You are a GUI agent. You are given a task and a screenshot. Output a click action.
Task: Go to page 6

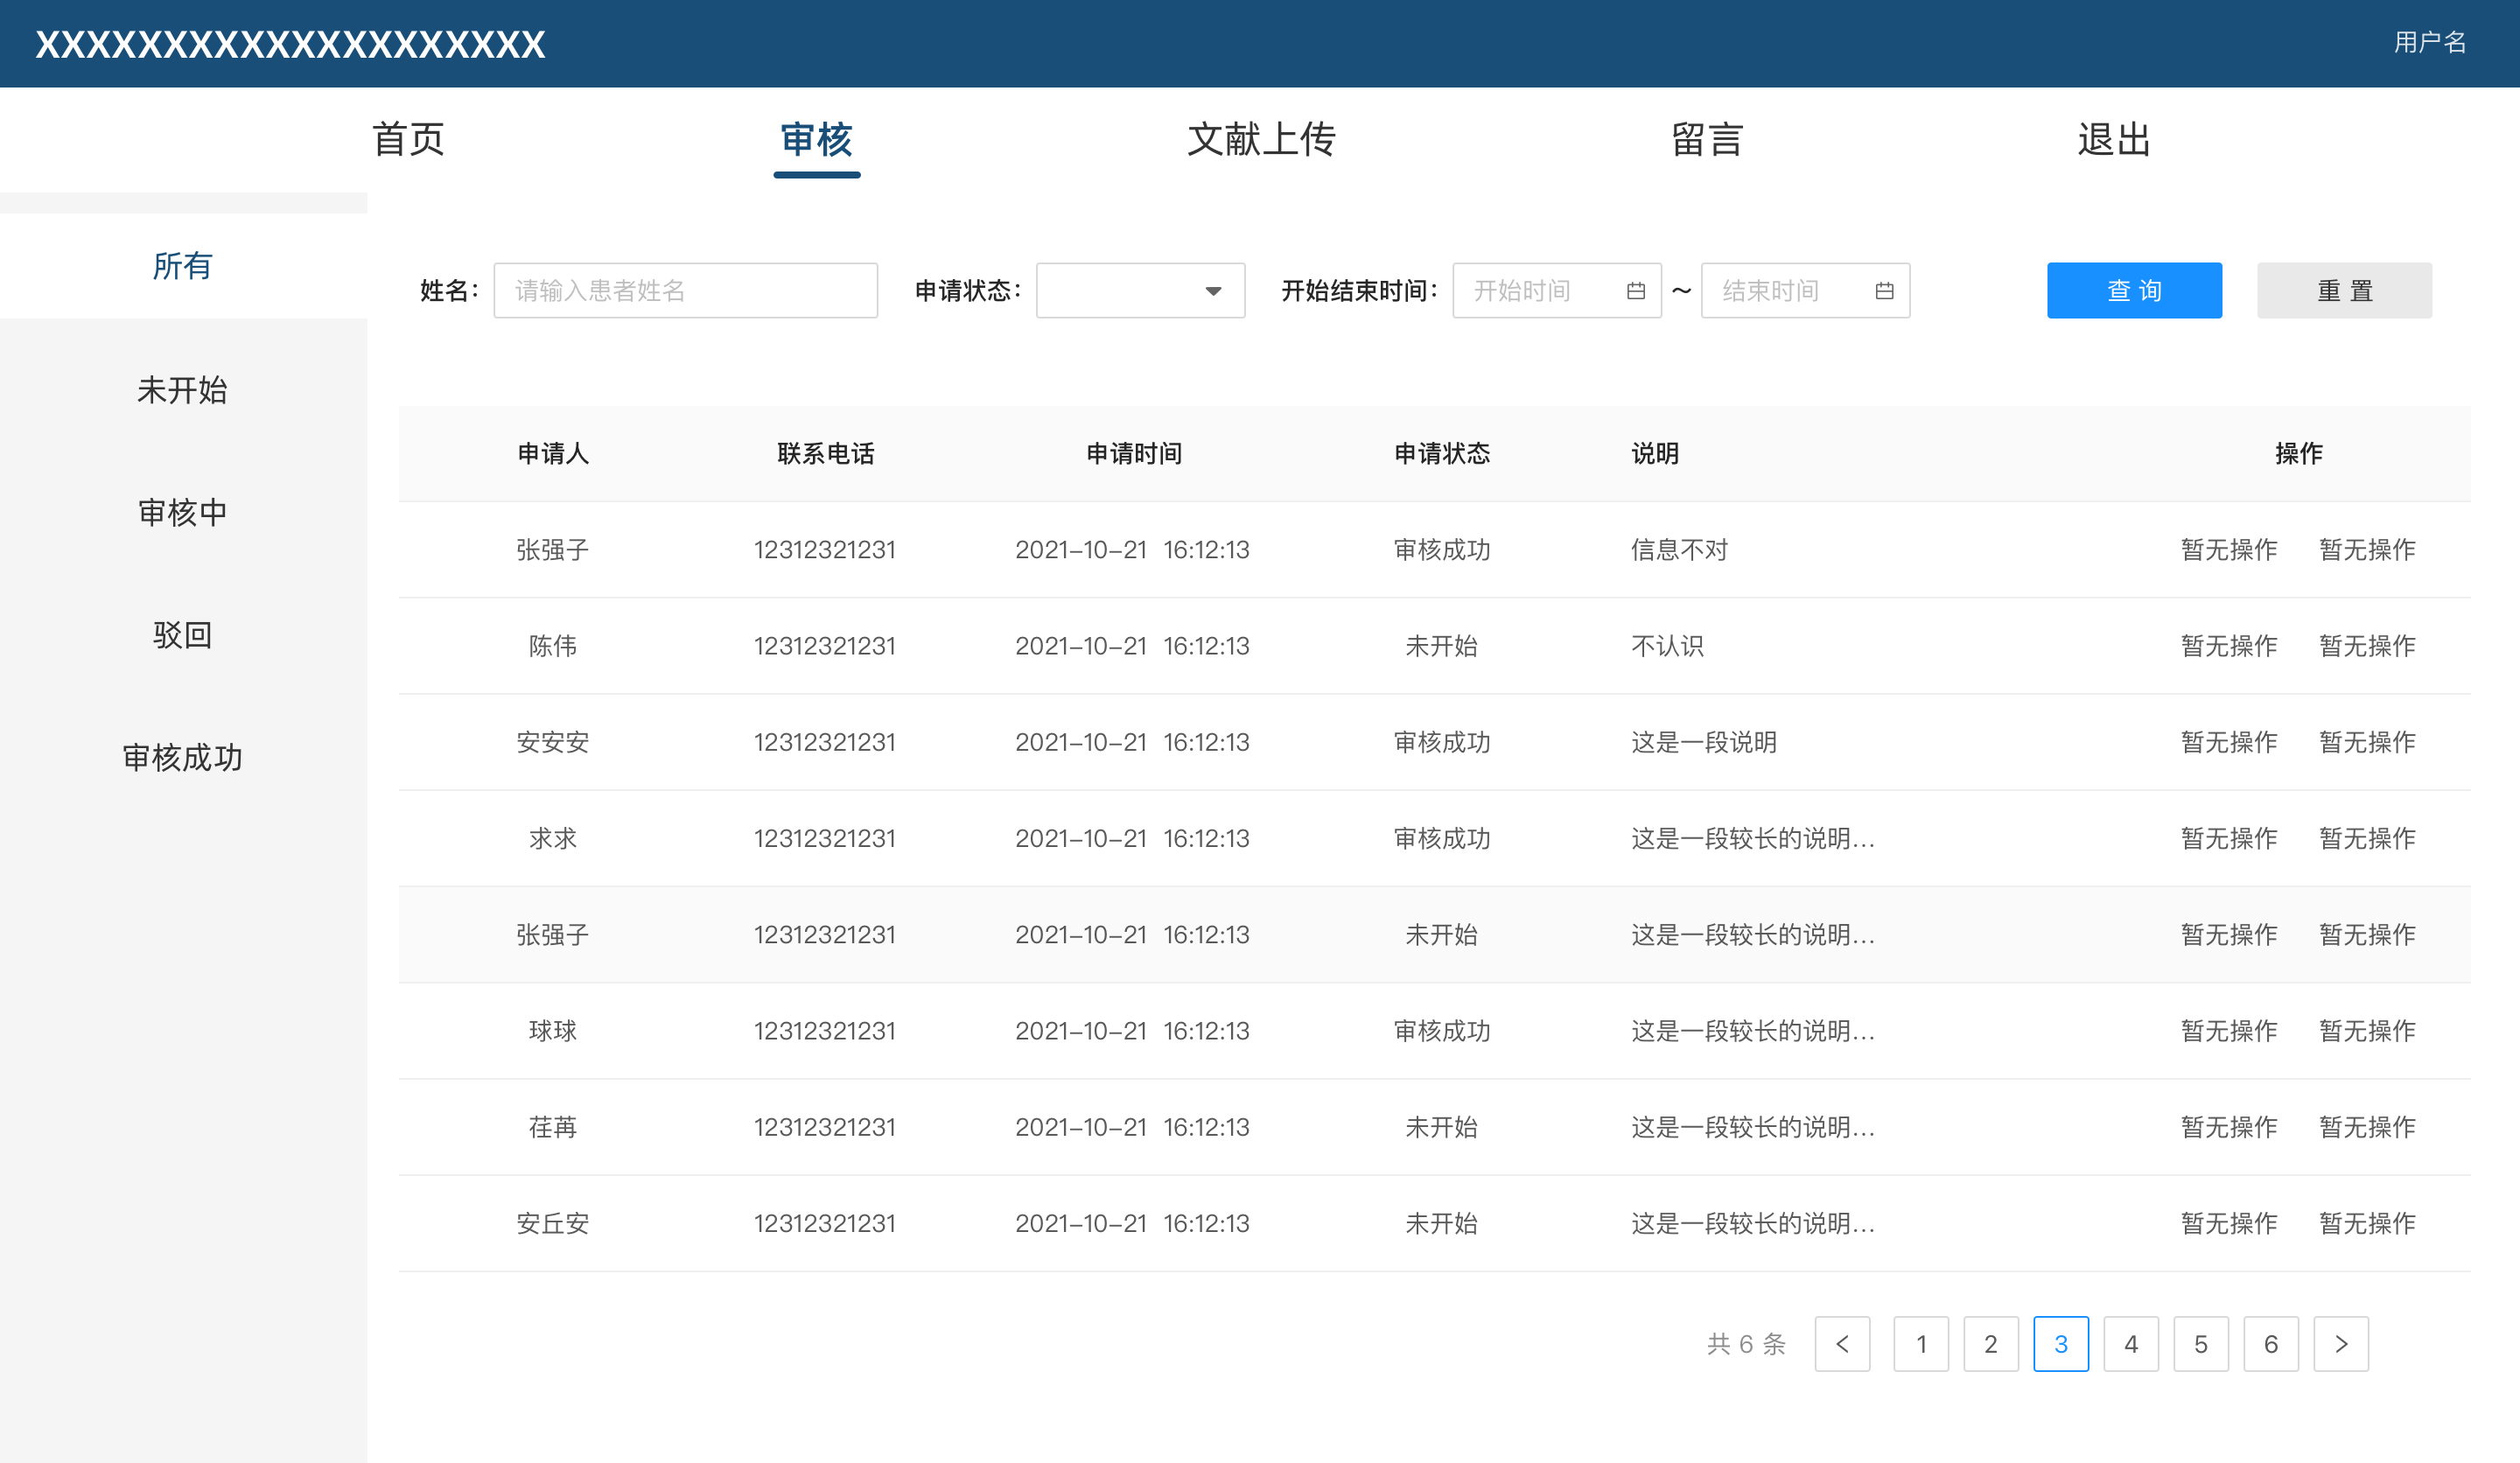pos(2271,1344)
